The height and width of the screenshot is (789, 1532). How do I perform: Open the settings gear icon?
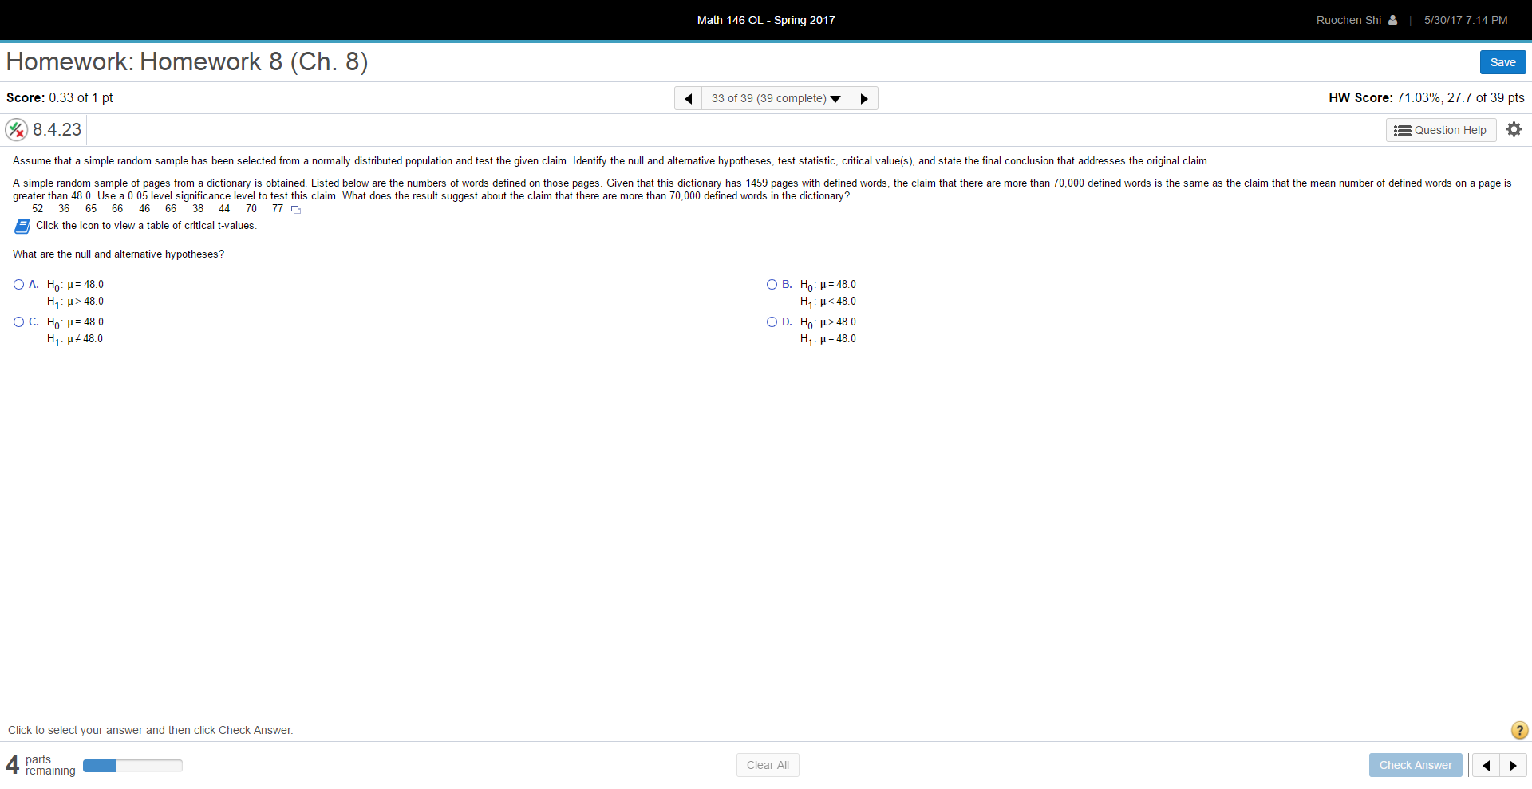coord(1514,129)
